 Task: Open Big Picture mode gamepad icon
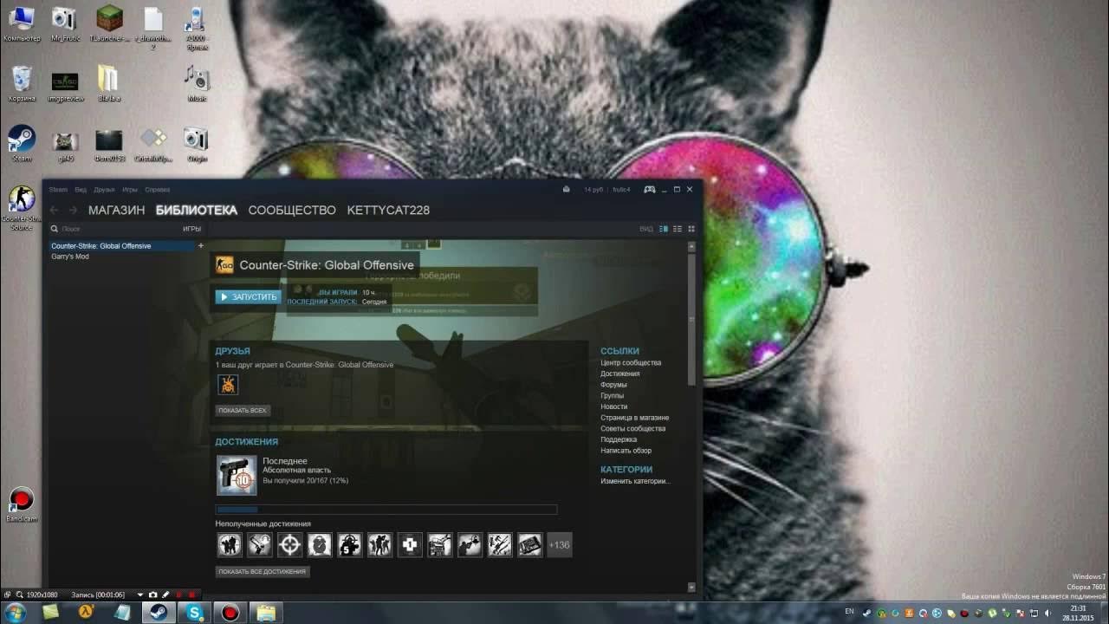(x=649, y=189)
